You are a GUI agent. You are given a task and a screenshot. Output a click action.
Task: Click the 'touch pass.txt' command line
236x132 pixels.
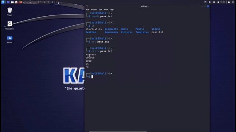pyautogui.click(x=102, y=16)
